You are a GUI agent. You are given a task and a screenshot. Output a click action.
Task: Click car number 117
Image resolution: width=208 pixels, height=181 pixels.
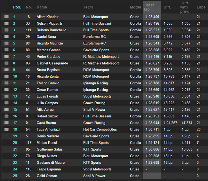pos(28,143)
